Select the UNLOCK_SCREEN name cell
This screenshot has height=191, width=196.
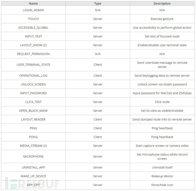pyautogui.click(x=33, y=84)
